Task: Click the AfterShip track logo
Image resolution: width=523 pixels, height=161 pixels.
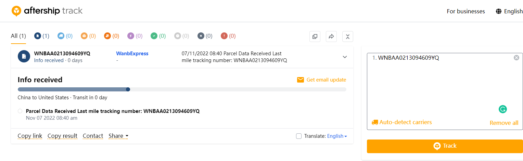Action: [x=47, y=11]
